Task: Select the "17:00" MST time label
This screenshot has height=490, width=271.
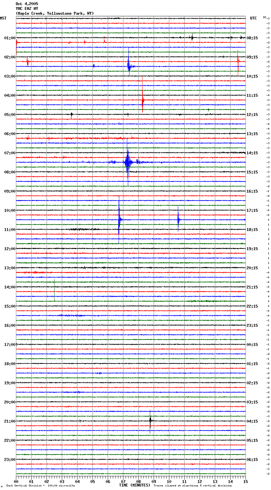Action: coord(10,345)
